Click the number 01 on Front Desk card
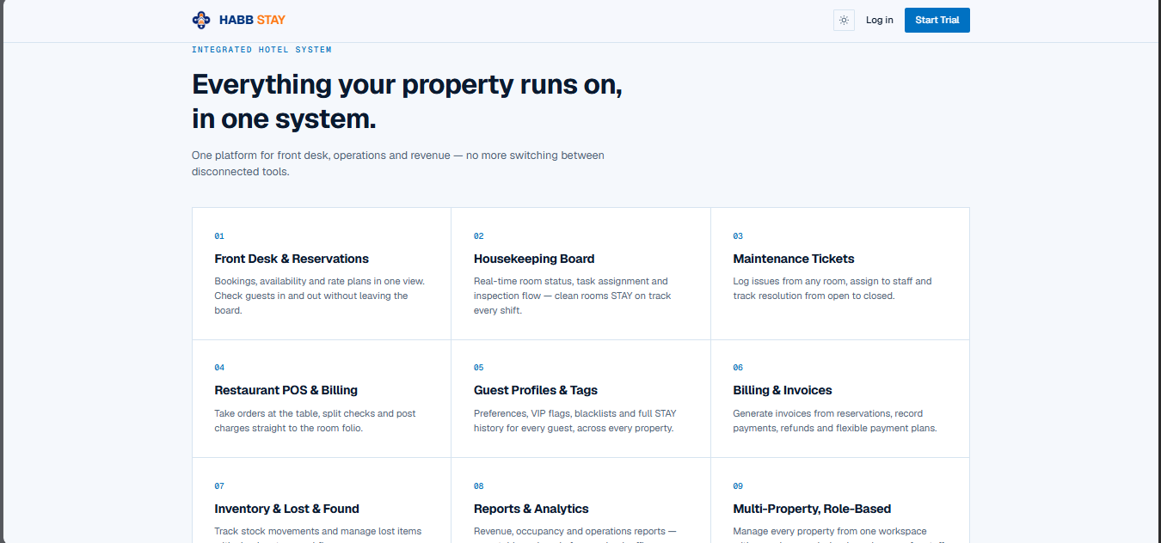 click(x=219, y=236)
